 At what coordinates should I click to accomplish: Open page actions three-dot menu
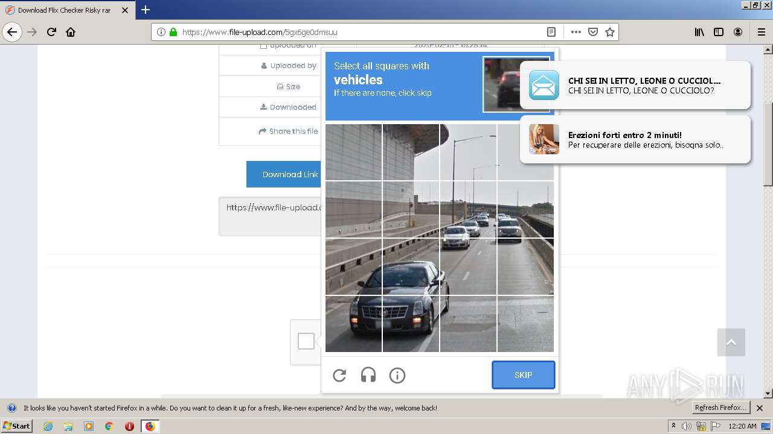[576, 32]
